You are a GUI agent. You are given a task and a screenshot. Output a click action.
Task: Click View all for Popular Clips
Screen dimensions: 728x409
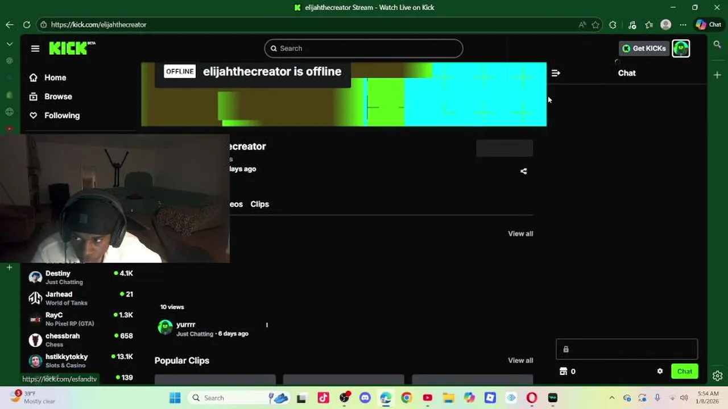pyautogui.click(x=520, y=360)
